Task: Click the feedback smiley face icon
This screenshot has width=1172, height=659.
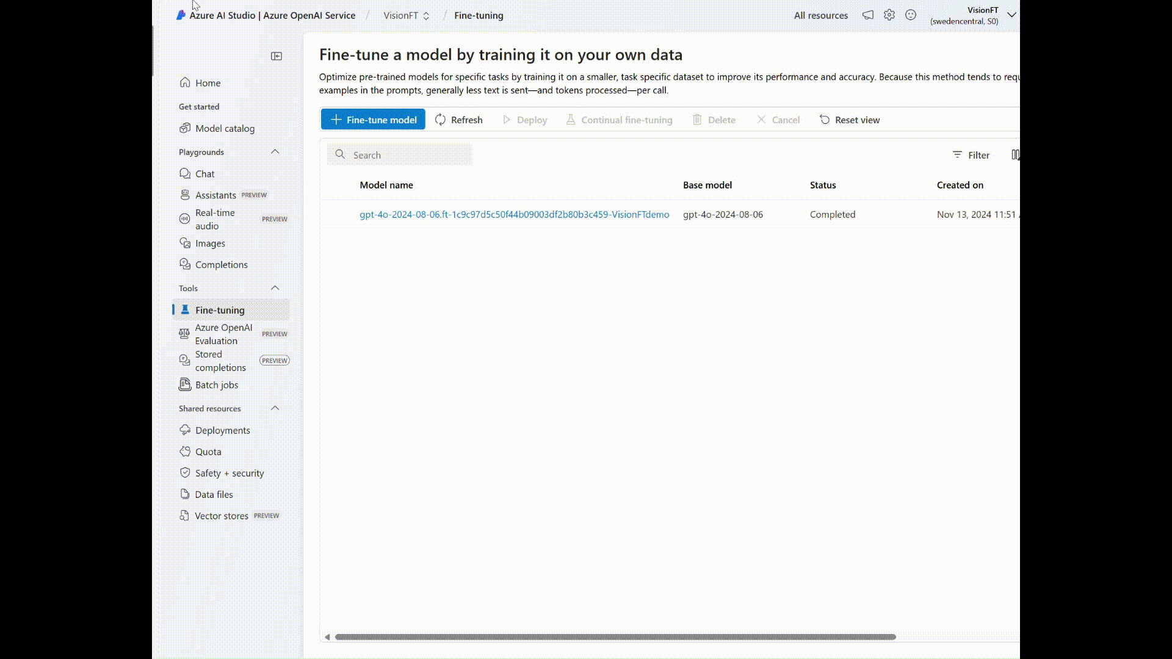Action: coord(911,15)
